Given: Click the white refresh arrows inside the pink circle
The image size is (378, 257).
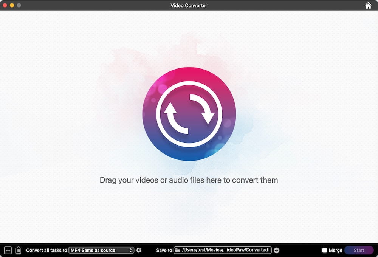Looking at the screenshot, I should tap(189, 113).
